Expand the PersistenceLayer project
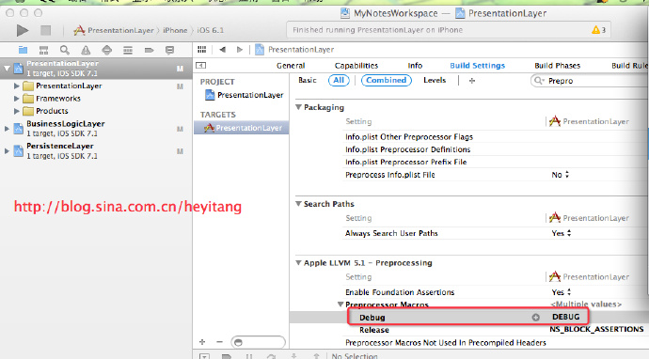This screenshot has width=649, height=359. 7,151
